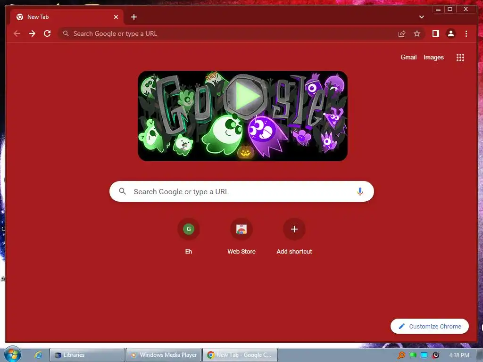Viewport: 483px width, 362px height.
Task: Select the New Tab tab
Action: click(67, 17)
